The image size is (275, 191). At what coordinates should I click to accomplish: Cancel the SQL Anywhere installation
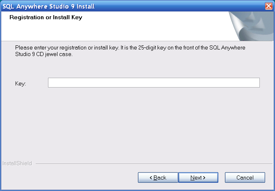[245, 178]
